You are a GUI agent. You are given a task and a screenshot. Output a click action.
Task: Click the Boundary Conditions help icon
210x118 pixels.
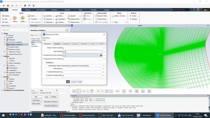(x=67, y=30)
